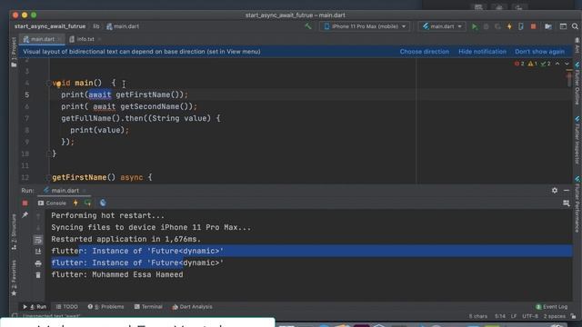Hot restart using green arrow console icon
582x327 pixels.
point(88,203)
